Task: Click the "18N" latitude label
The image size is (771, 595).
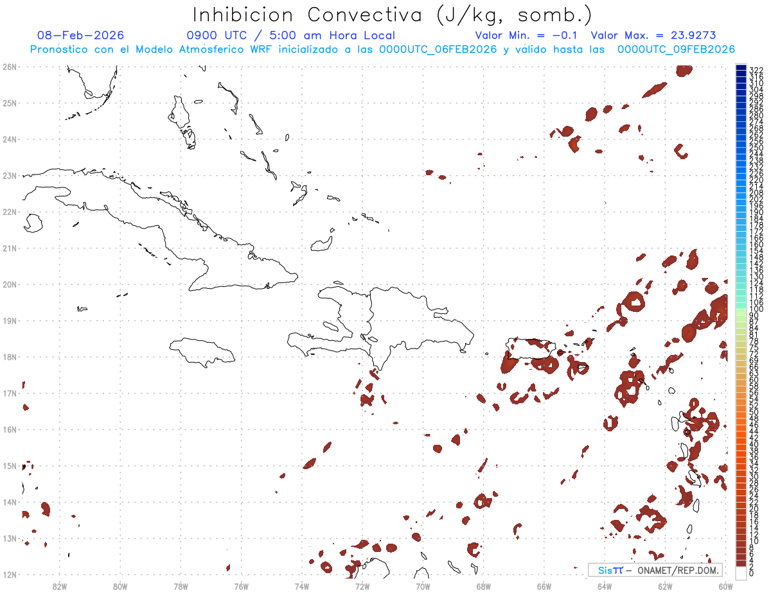Action: pos(9,357)
